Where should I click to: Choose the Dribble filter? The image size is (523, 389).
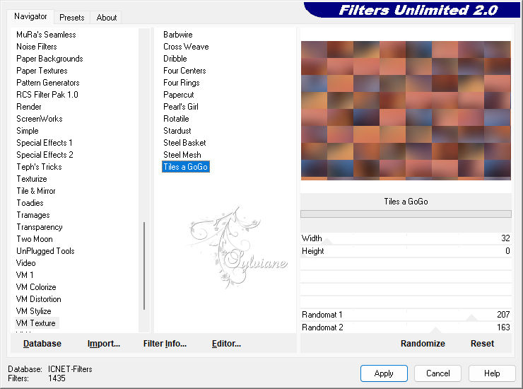[x=175, y=59]
